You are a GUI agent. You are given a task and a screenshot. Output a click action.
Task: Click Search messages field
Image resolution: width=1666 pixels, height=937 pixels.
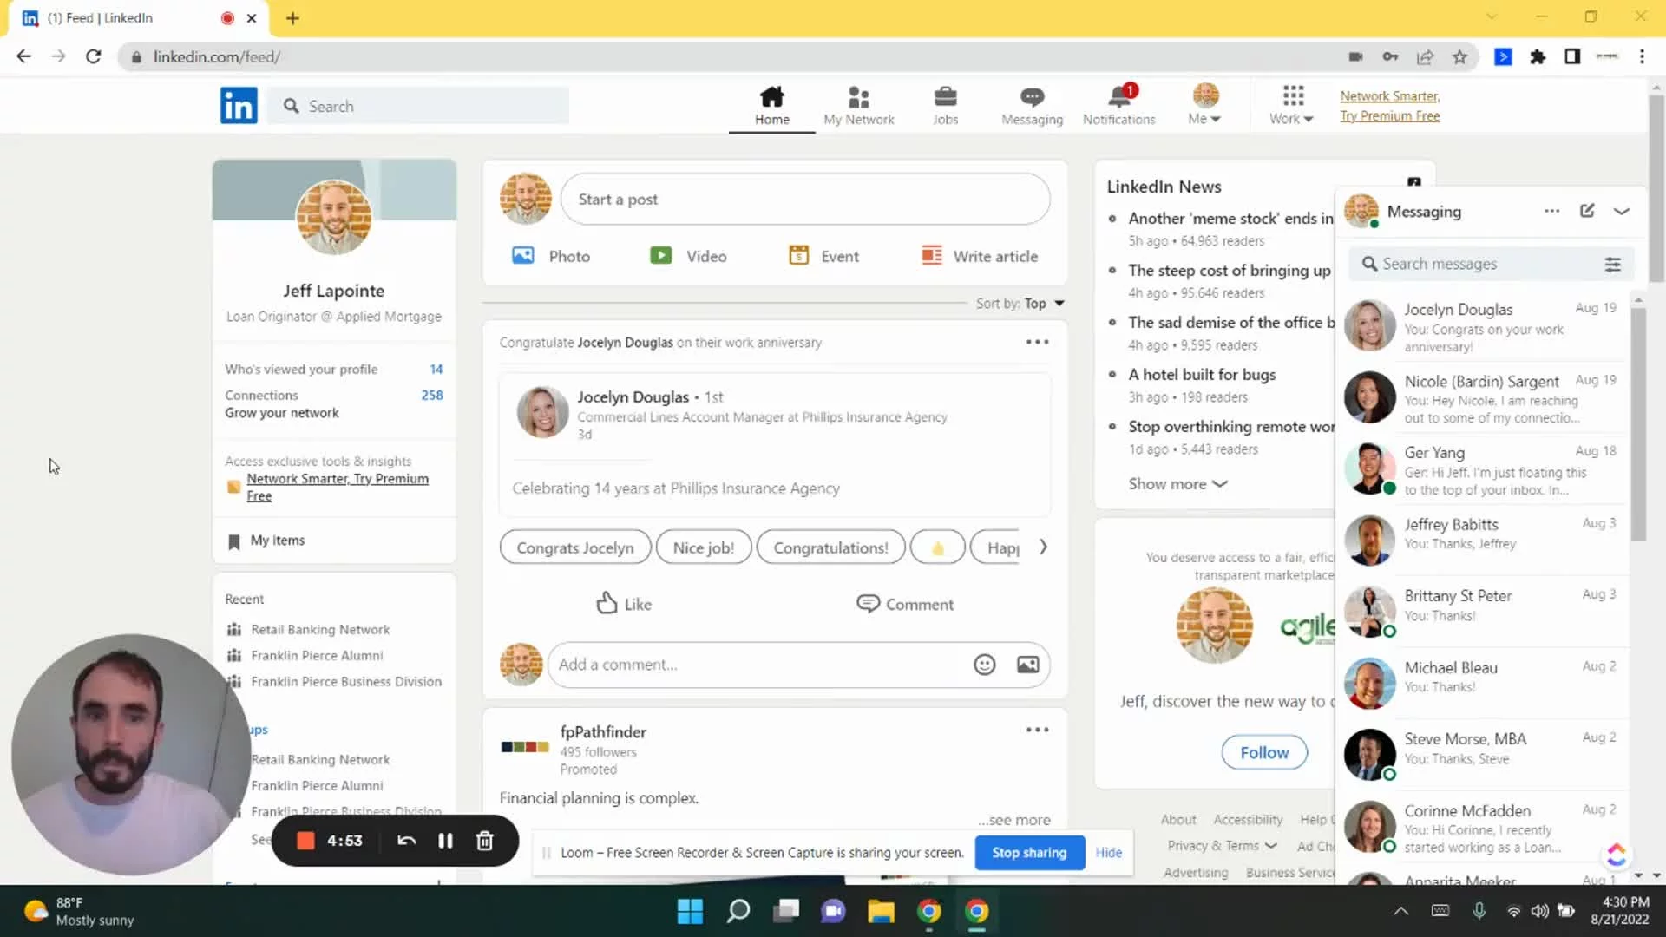pyautogui.click(x=1491, y=264)
